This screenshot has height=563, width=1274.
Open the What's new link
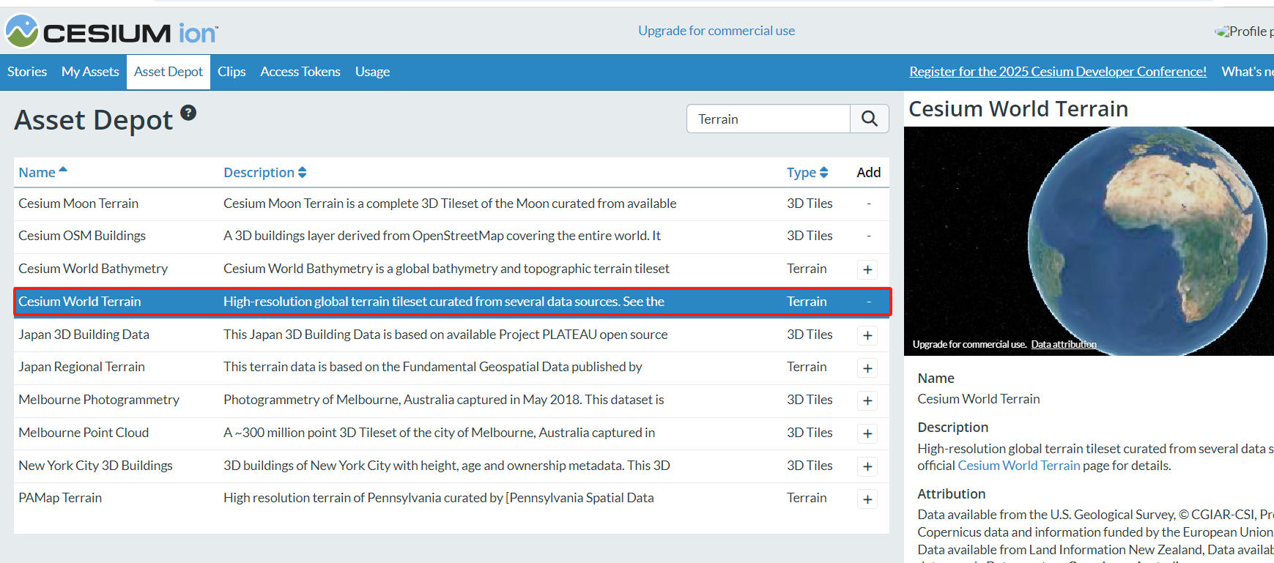1248,72
